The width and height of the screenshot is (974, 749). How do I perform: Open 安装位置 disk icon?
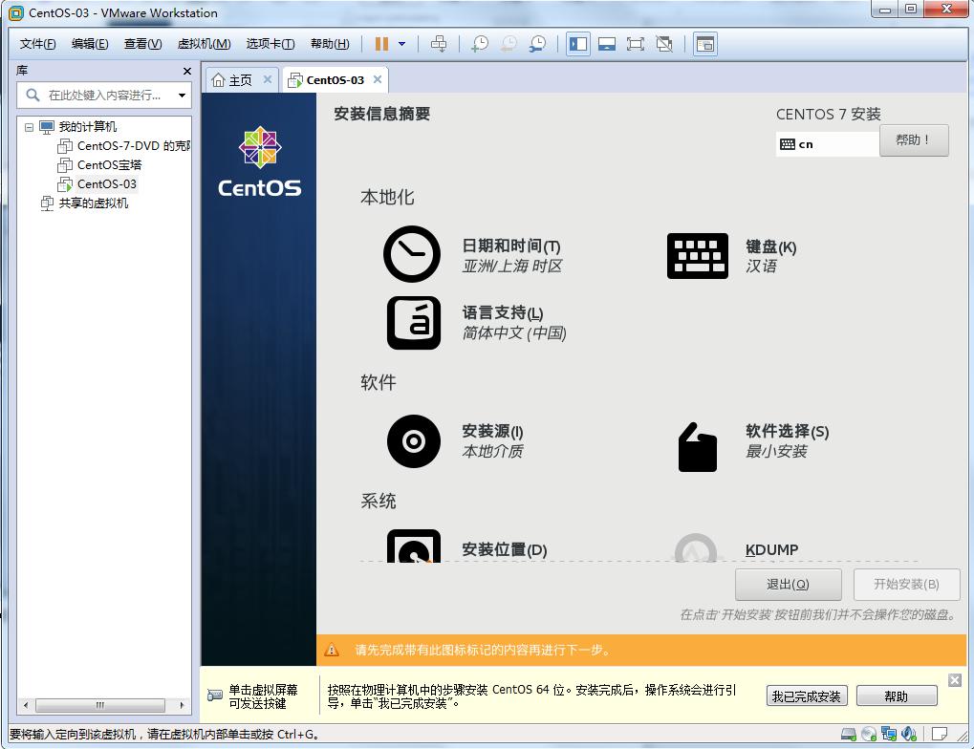pyautogui.click(x=414, y=546)
